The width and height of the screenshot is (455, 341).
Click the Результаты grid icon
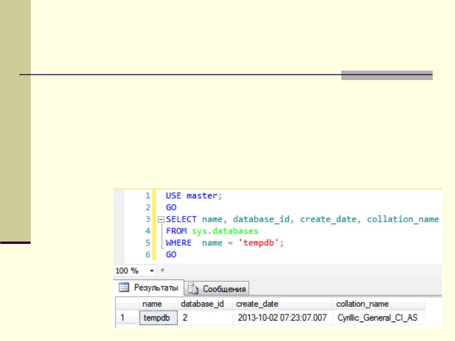coord(124,287)
